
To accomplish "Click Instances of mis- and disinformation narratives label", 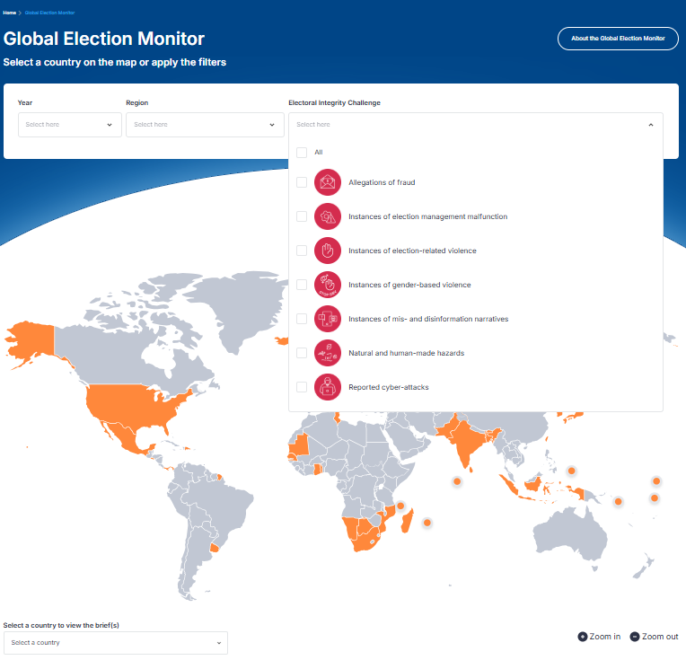I will pos(428,319).
